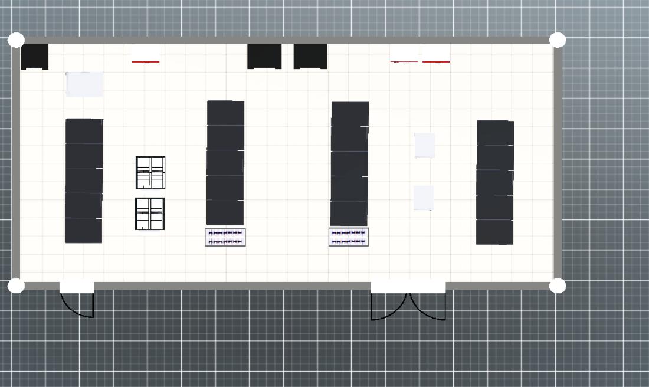Click the rightmost dark shelving column

[495, 182]
